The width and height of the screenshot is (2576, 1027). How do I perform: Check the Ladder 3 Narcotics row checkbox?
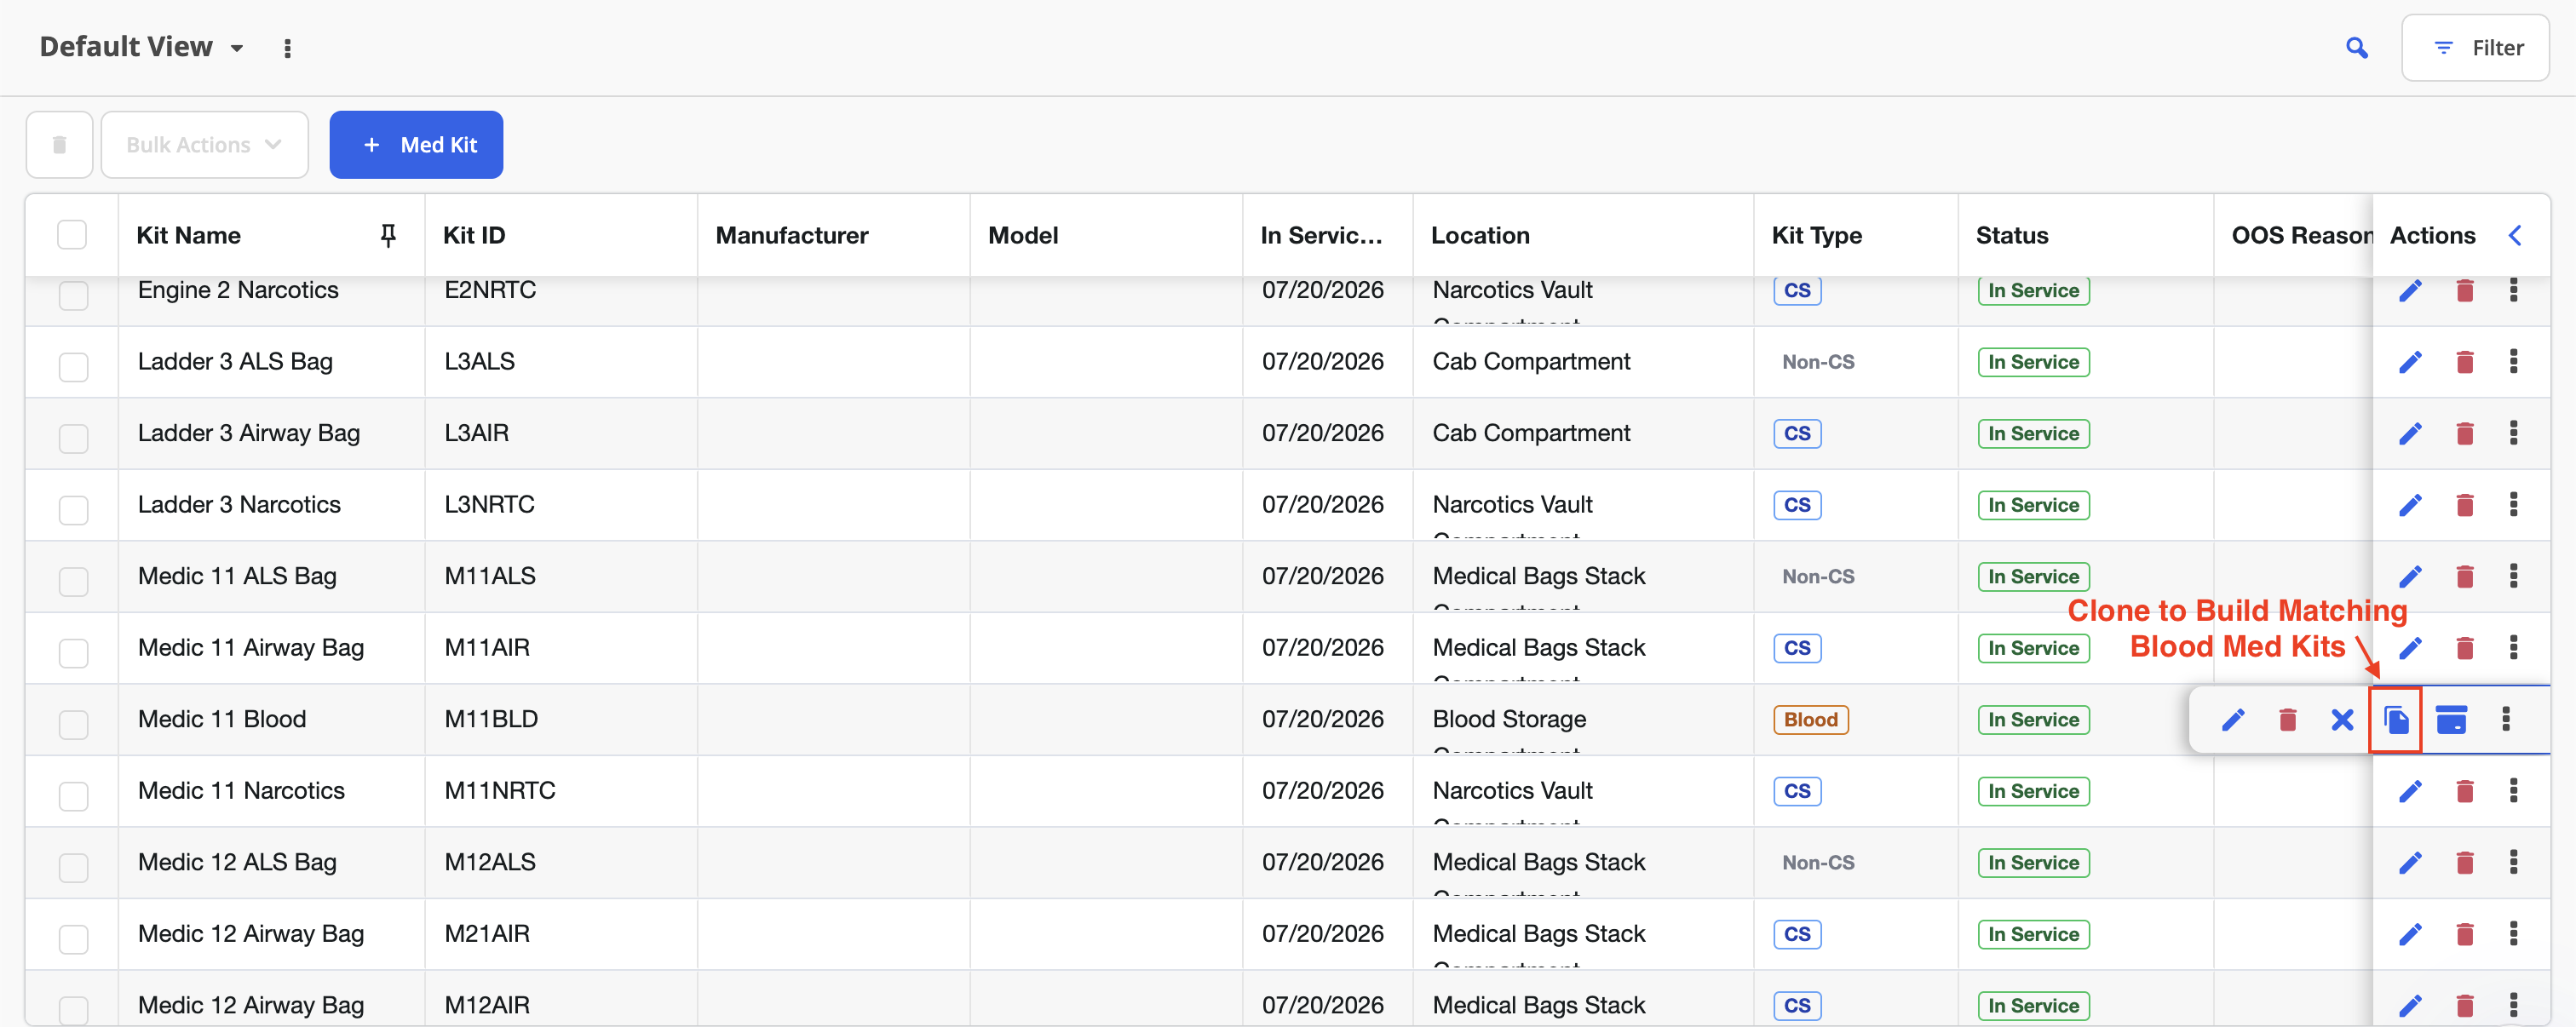[73, 509]
